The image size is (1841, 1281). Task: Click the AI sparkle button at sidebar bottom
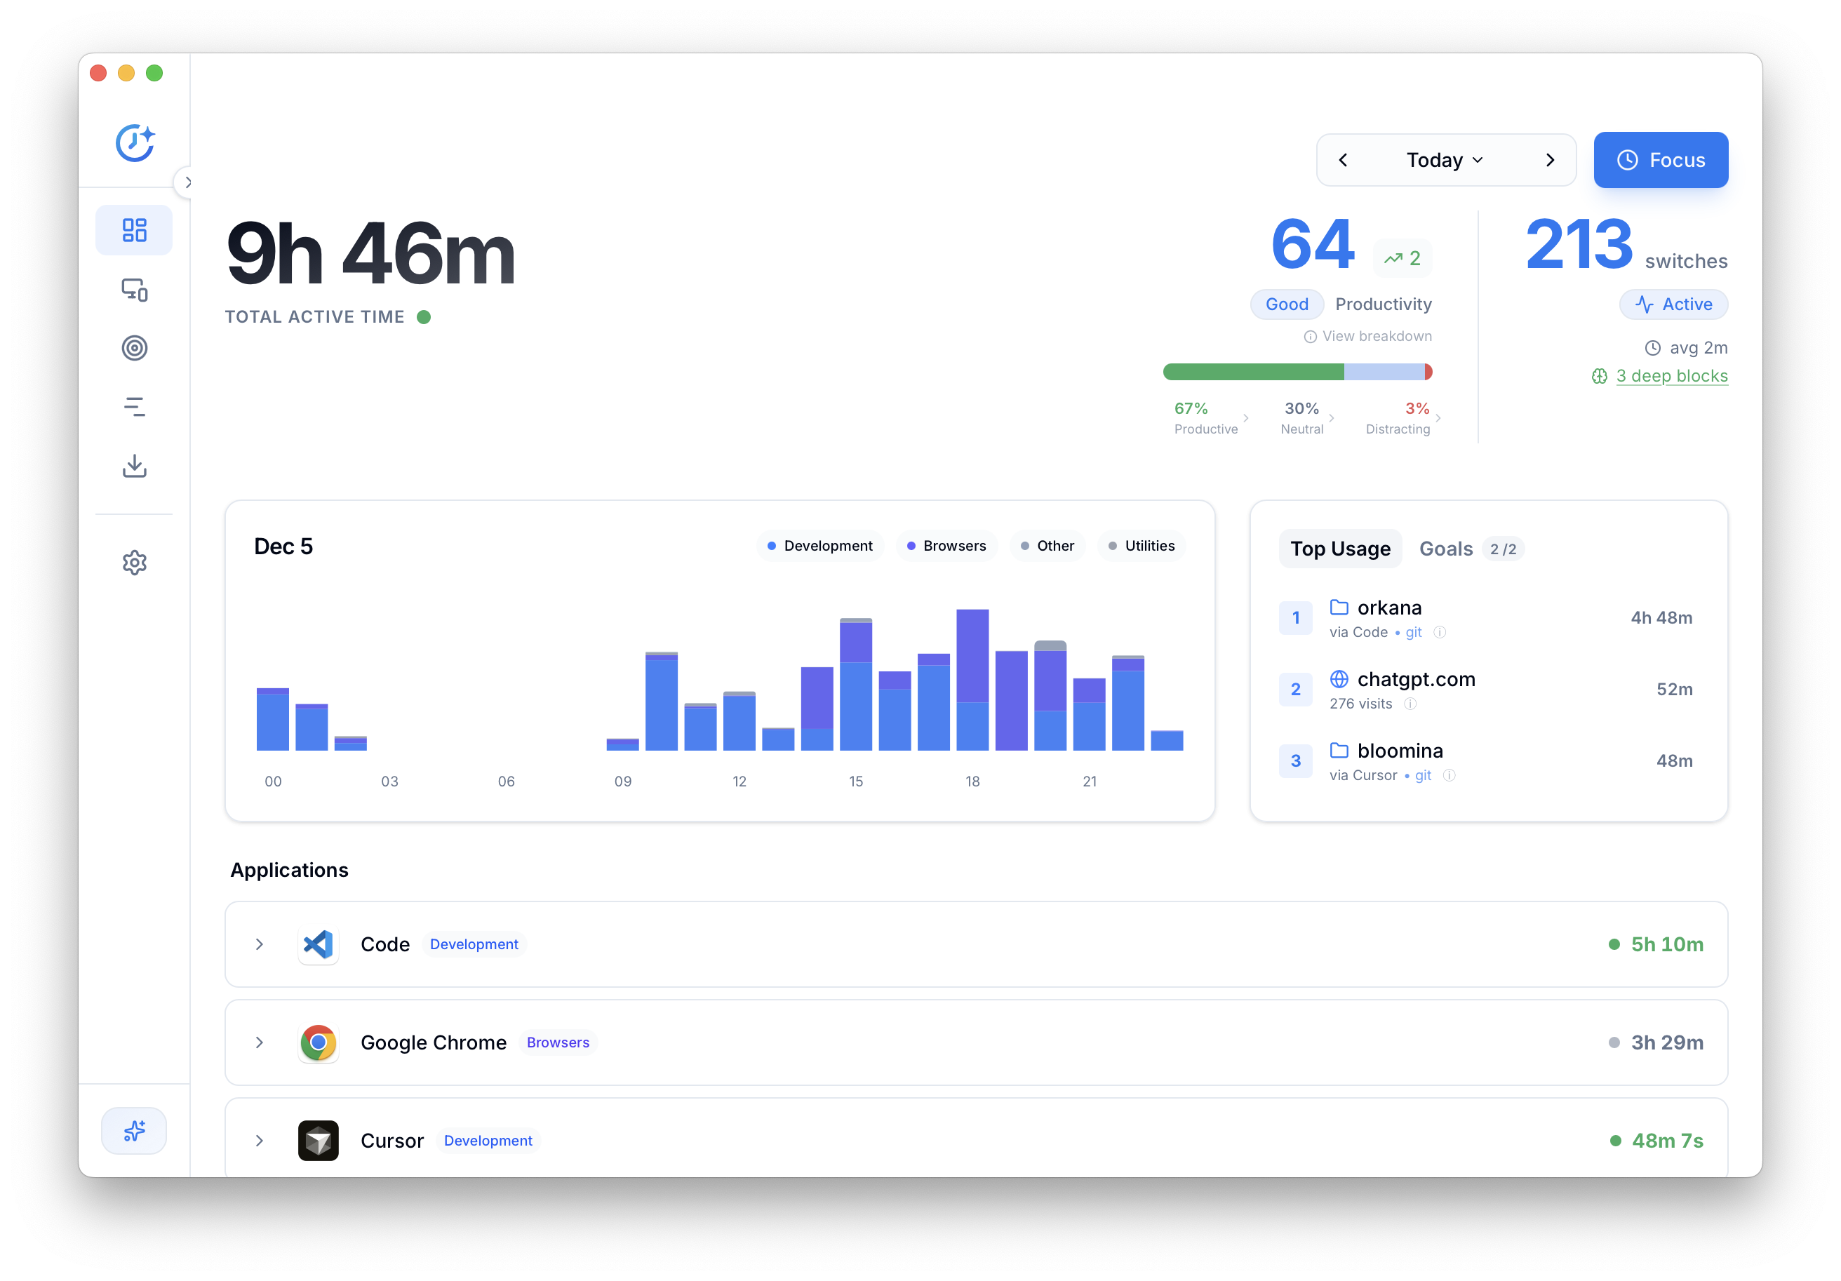pyautogui.click(x=134, y=1131)
